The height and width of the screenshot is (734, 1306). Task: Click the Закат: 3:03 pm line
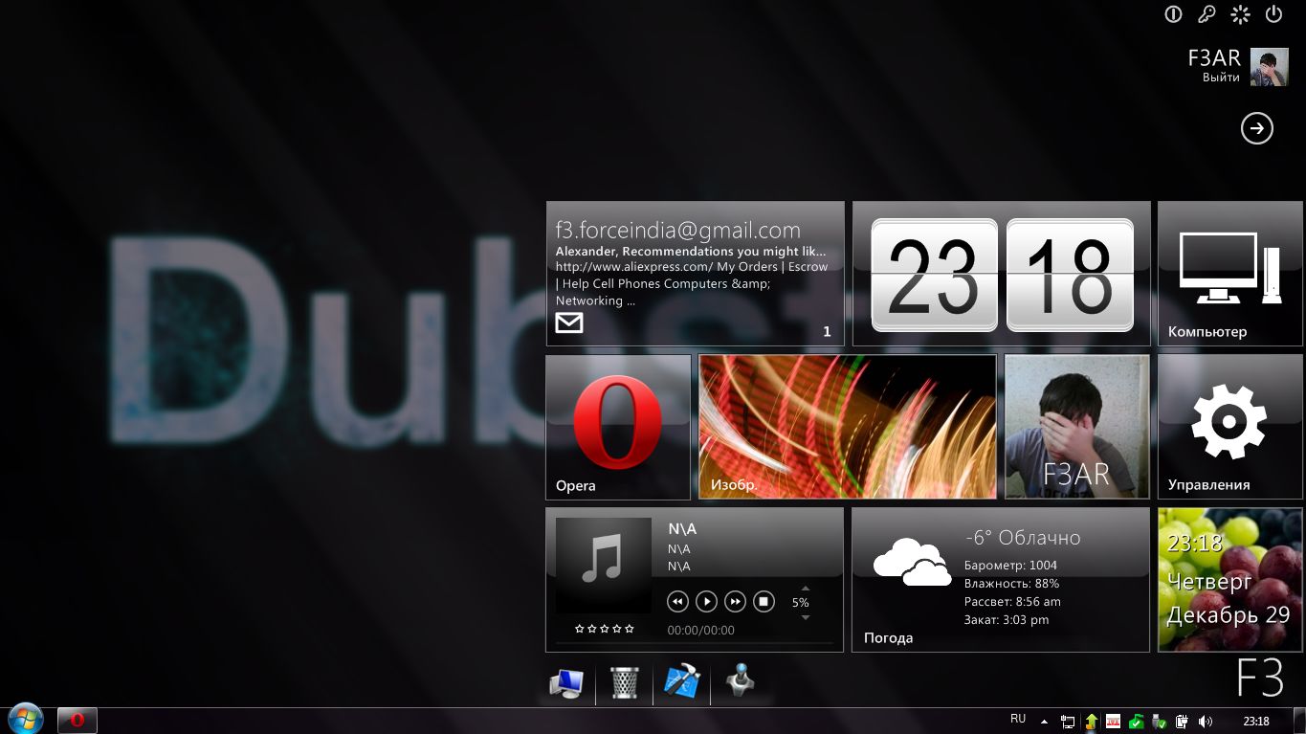tap(1007, 620)
